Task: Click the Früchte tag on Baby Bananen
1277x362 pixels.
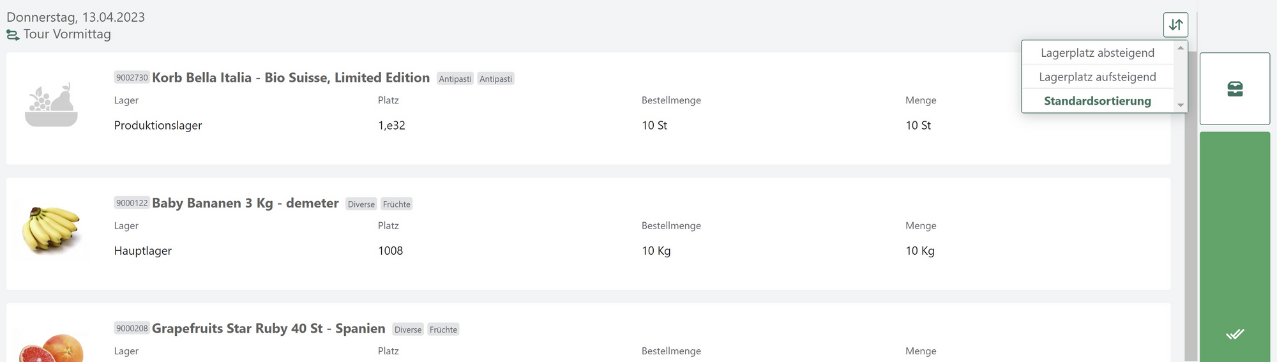Action: click(x=397, y=204)
